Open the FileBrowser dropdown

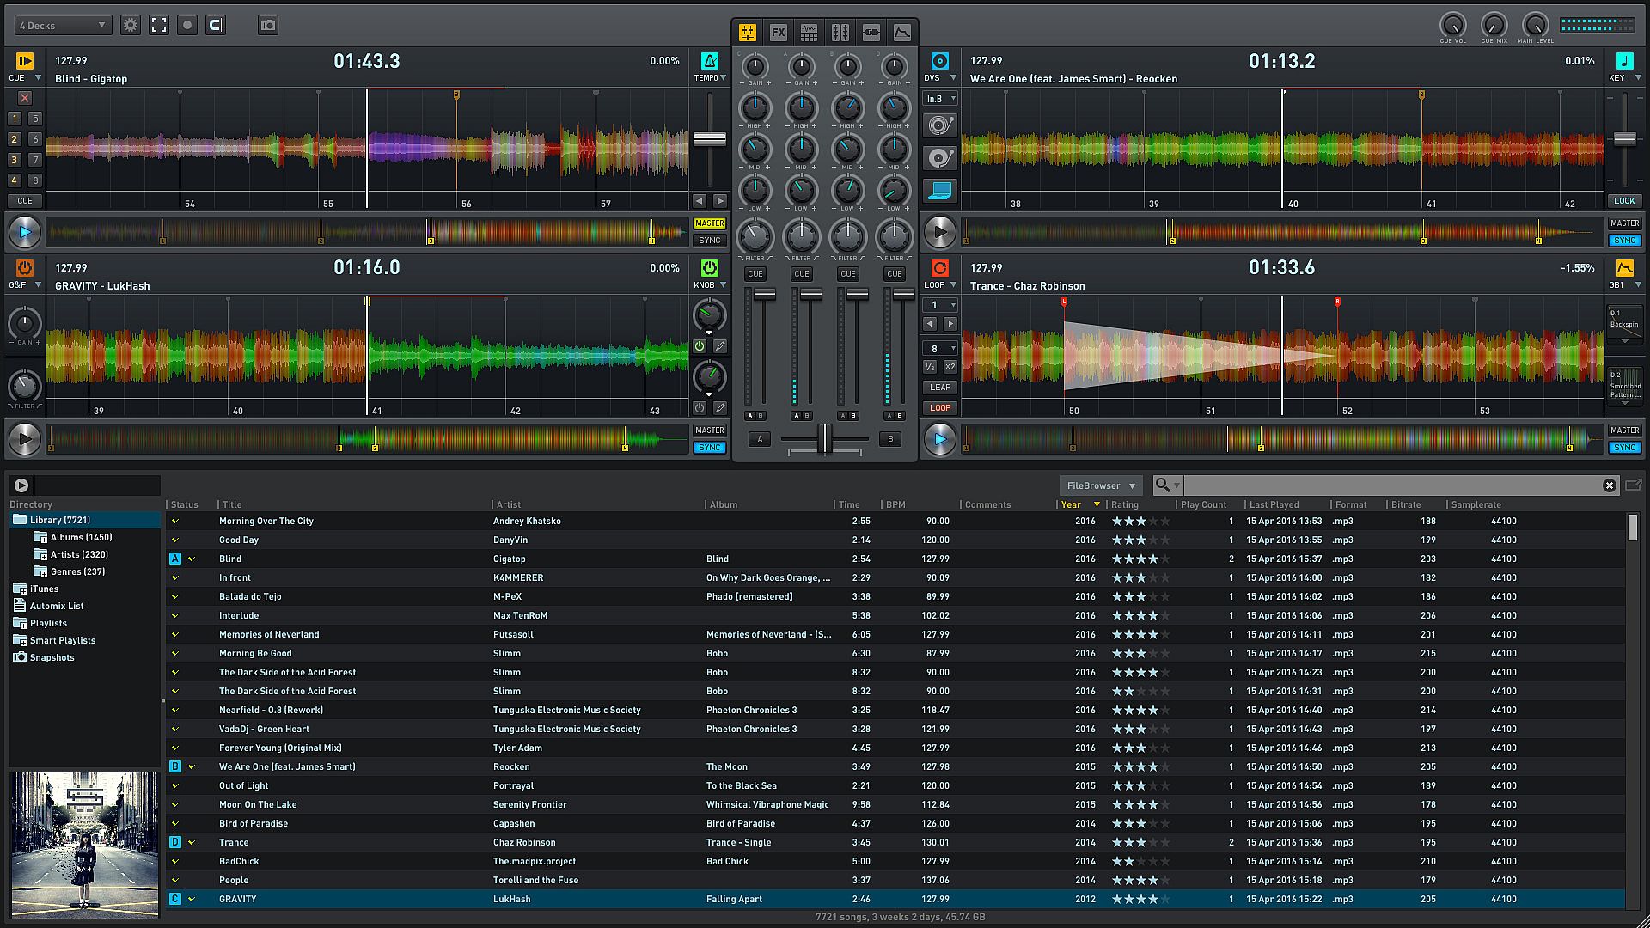[x=1100, y=485]
